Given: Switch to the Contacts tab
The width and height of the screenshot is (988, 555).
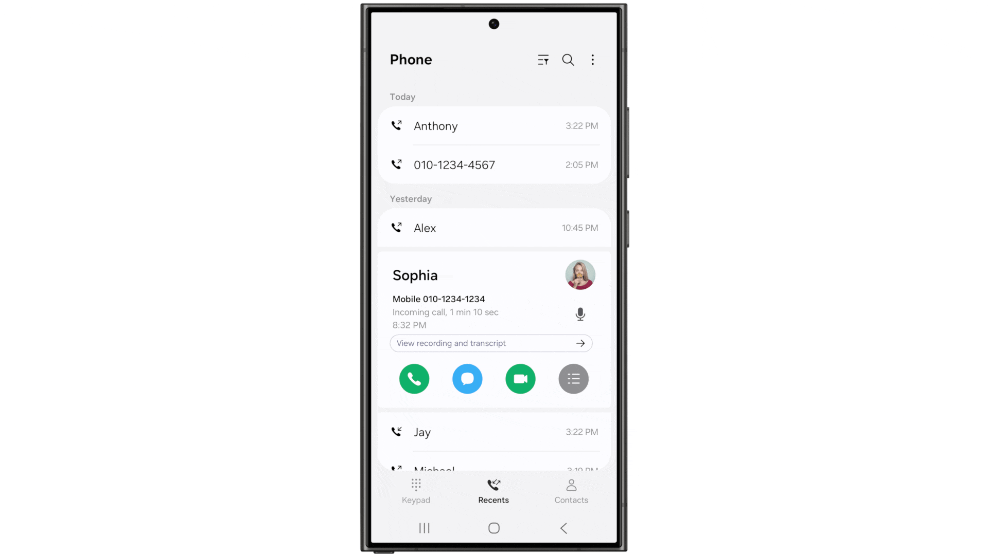Looking at the screenshot, I should point(571,490).
